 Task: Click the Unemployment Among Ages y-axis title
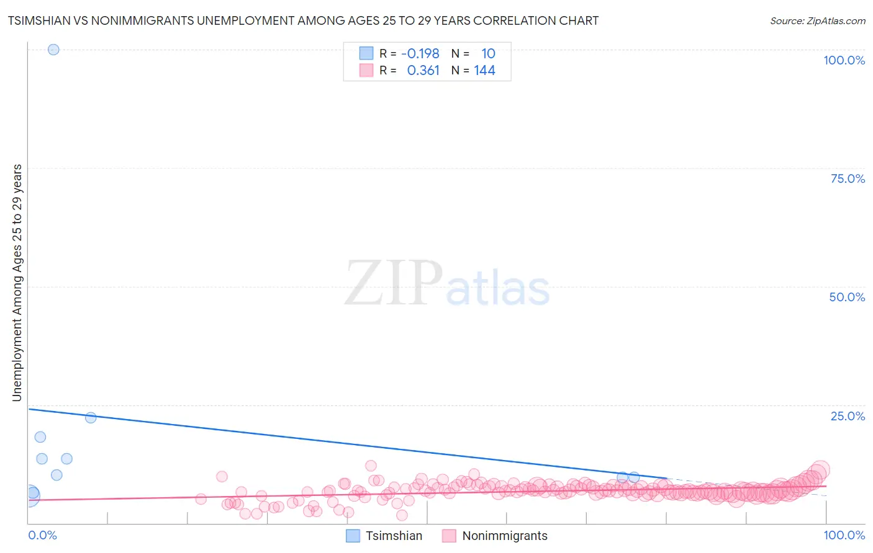pyautogui.click(x=17, y=283)
